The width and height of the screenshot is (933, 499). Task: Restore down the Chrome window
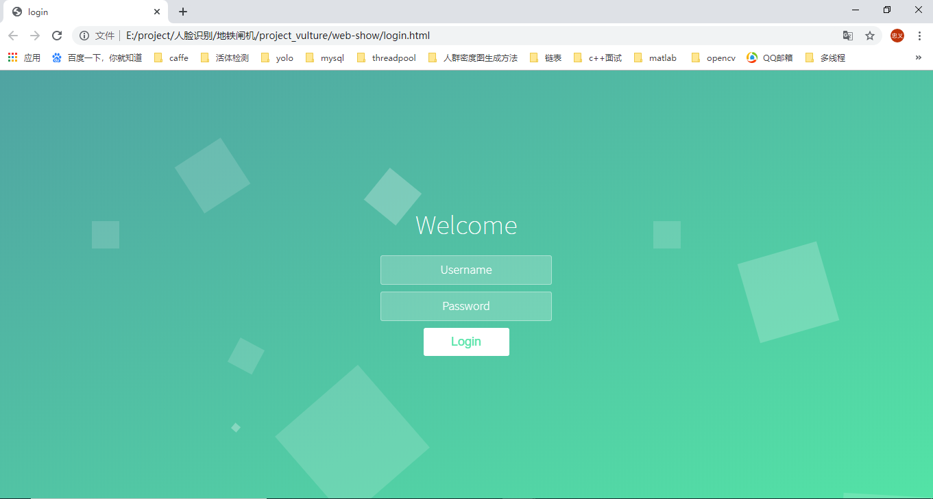(887, 10)
